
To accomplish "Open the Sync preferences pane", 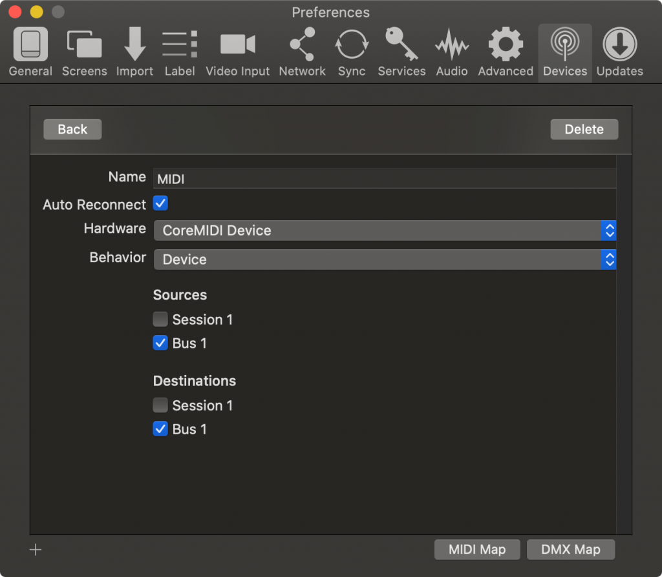I will (x=352, y=52).
